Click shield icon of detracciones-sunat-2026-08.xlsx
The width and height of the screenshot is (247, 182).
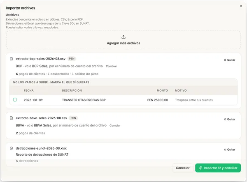pos(12,148)
